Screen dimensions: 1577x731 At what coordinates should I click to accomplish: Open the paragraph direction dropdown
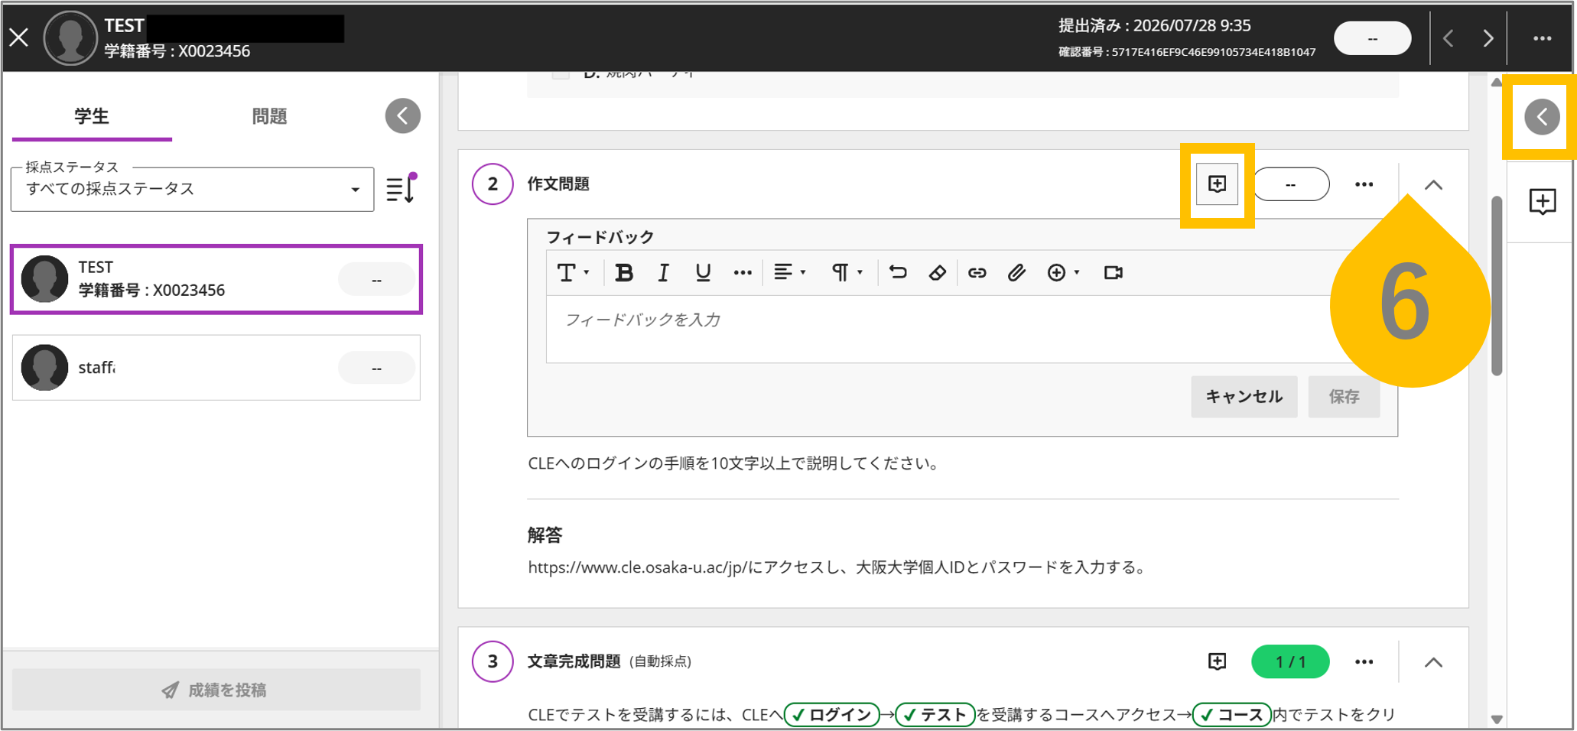pos(847,272)
